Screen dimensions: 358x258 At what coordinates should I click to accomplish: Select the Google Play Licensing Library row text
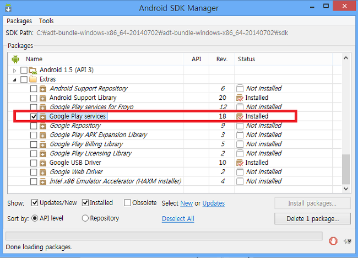pos(91,153)
